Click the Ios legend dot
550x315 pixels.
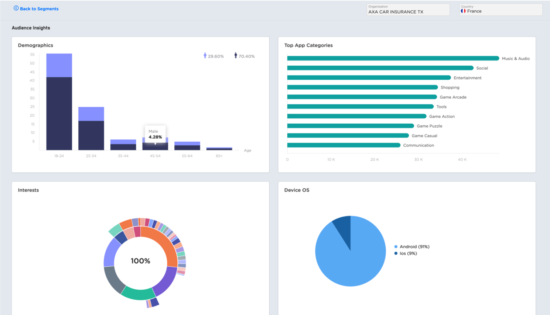click(x=396, y=253)
